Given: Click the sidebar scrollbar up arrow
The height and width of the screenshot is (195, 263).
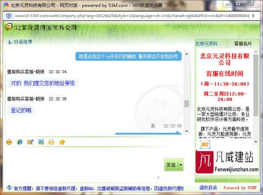Looking at the screenshot, I should click(x=256, y=52).
